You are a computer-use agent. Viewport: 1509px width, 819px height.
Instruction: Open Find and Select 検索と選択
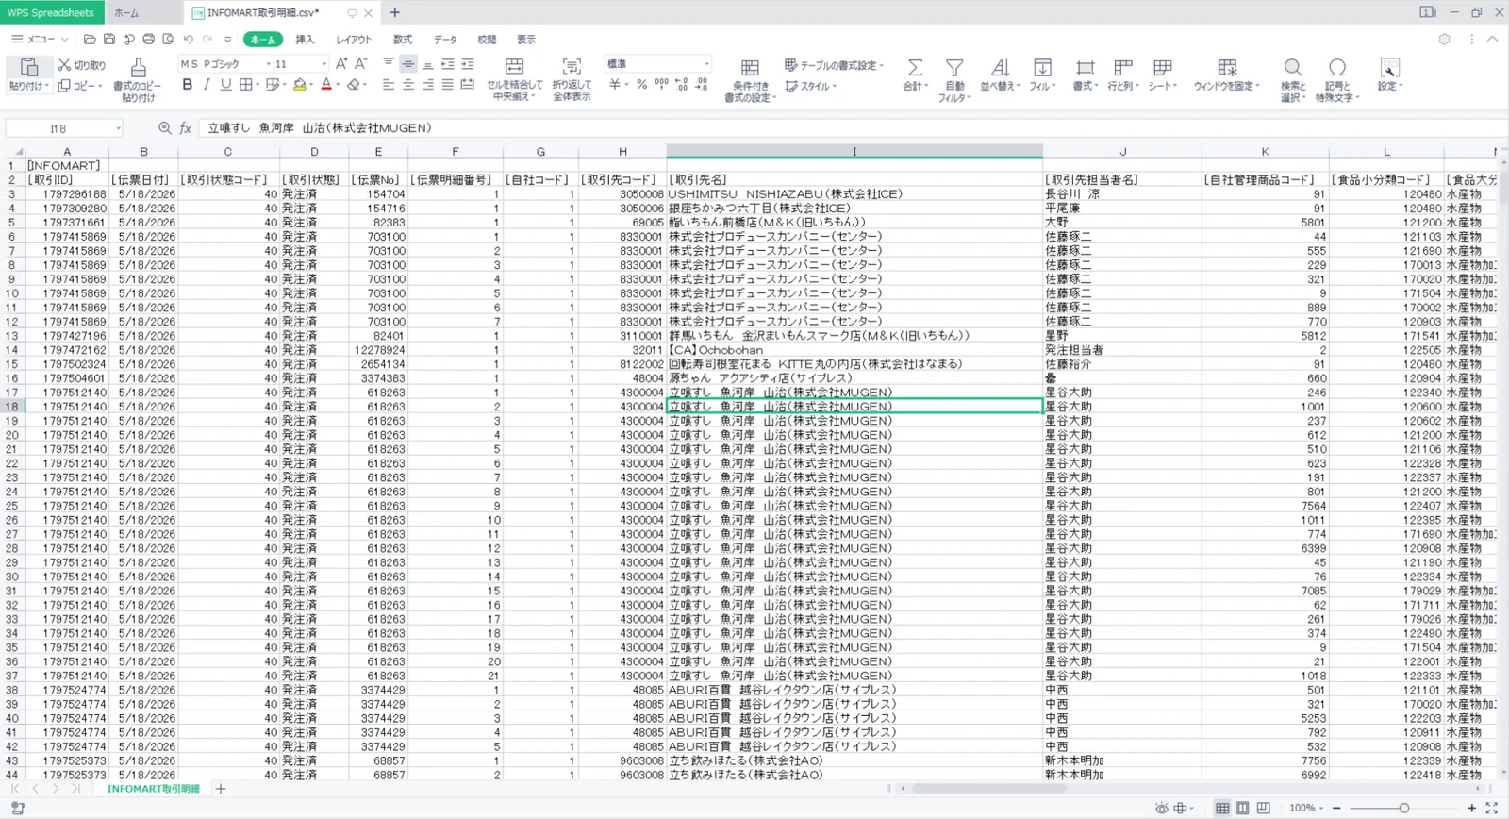1293,80
